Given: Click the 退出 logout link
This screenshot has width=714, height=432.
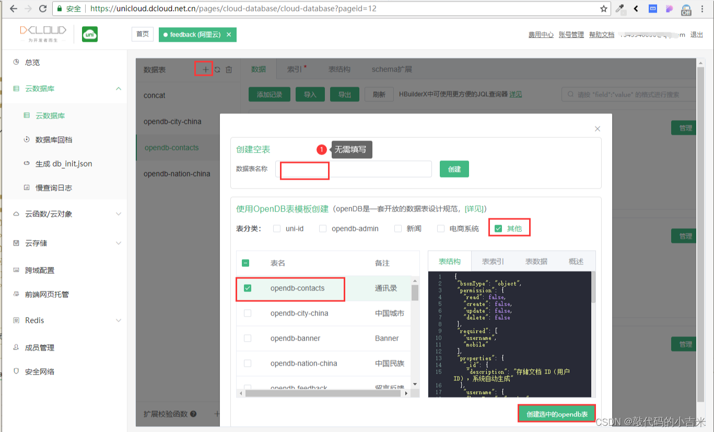Looking at the screenshot, I should point(697,34).
